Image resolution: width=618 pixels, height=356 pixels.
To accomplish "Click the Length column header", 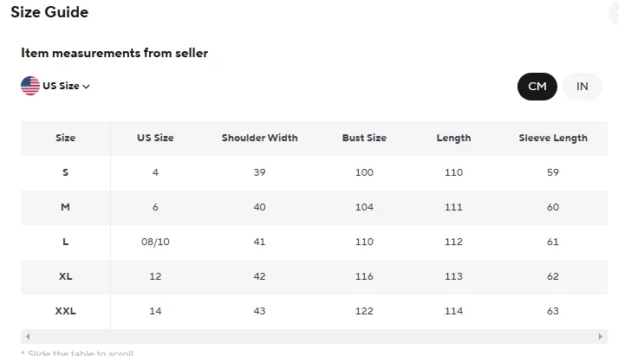I will [453, 138].
